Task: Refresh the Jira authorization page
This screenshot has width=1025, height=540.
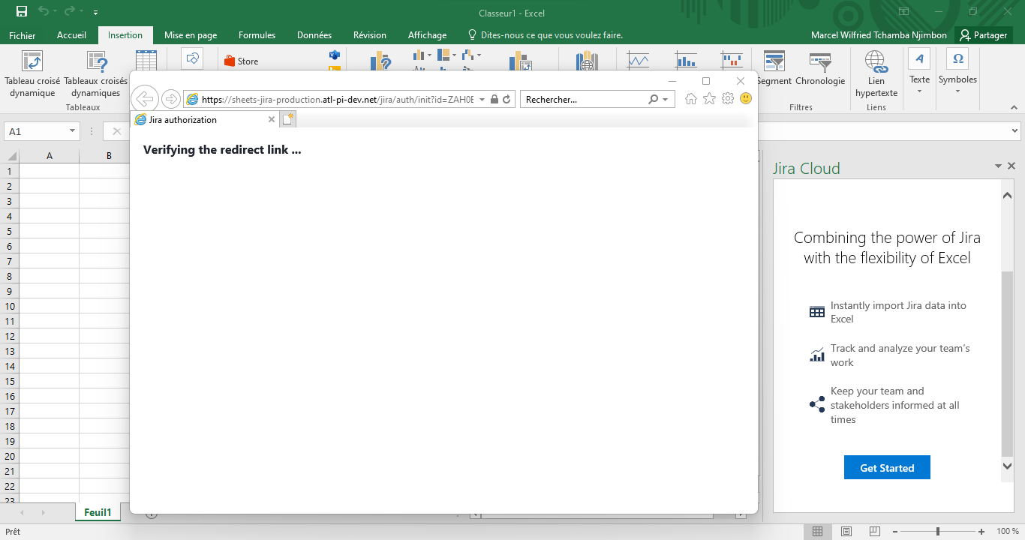Action: (505, 99)
